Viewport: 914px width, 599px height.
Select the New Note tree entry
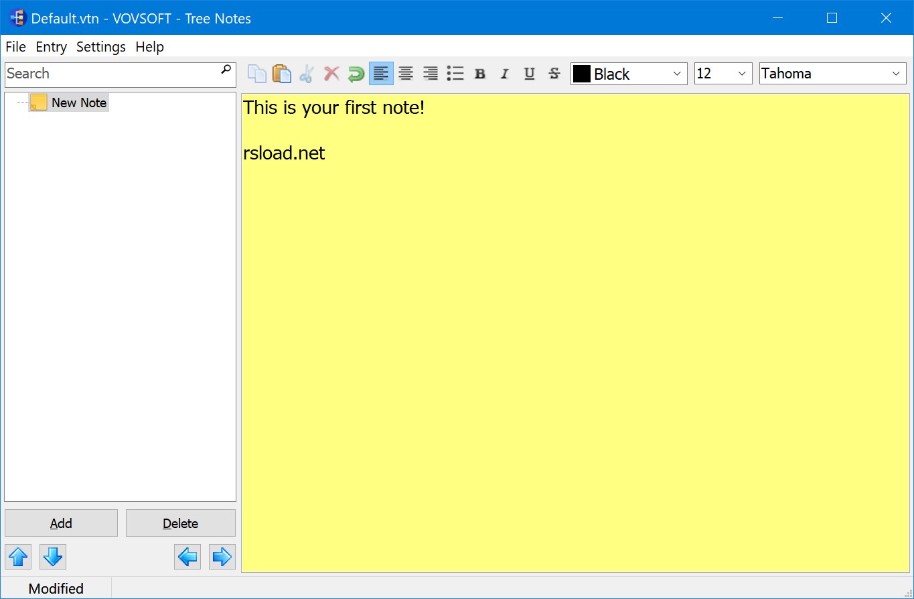click(x=70, y=103)
